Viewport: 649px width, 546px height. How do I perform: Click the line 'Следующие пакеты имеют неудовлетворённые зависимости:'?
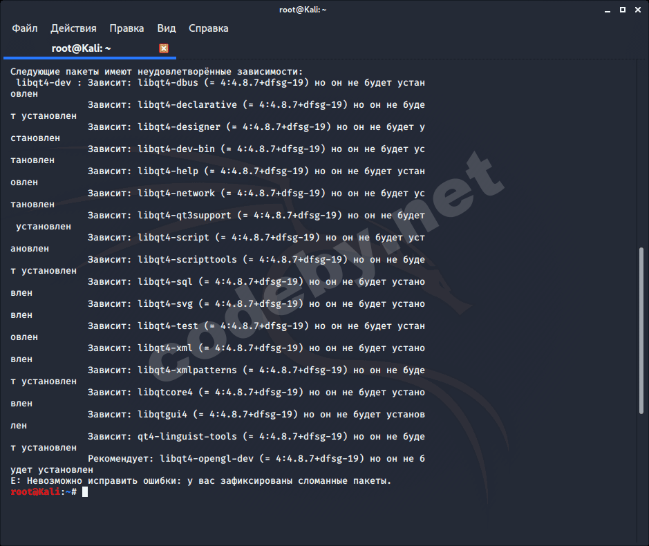[156, 72]
